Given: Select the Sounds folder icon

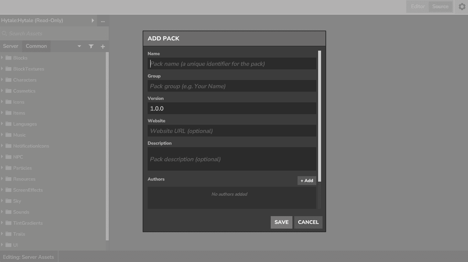Looking at the screenshot, I should coord(8,212).
